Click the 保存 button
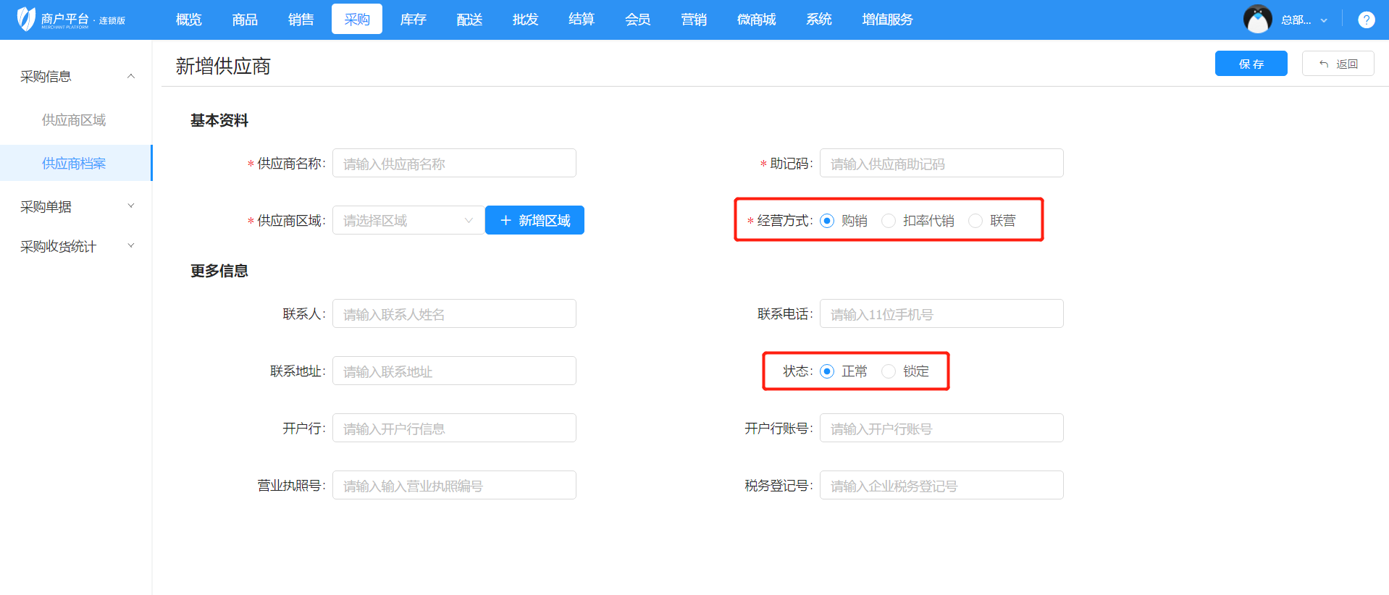1389x595 pixels. tap(1251, 64)
